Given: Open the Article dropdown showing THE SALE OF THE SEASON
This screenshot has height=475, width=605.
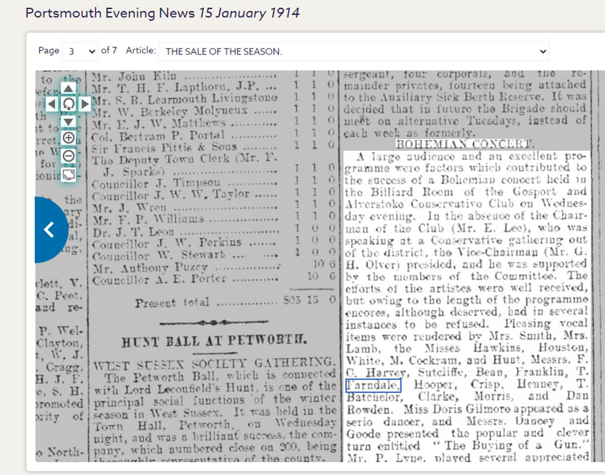Looking at the screenshot, I should (x=354, y=51).
